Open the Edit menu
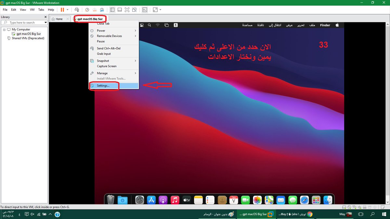Image resolution: width=390 pixels, height=219 pixels. pos(14,10)
